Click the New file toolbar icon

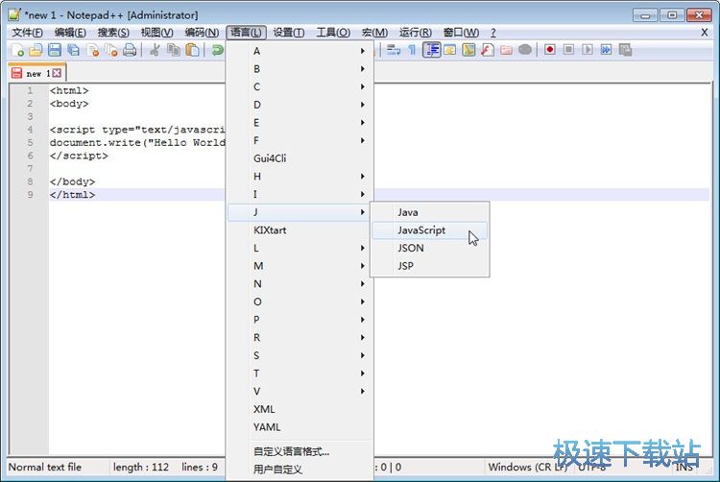(x=17, y=50)
